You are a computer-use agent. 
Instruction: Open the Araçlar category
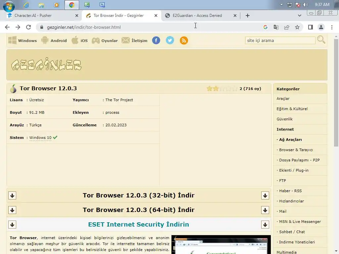pyautogui.click(x=283, y=99)
